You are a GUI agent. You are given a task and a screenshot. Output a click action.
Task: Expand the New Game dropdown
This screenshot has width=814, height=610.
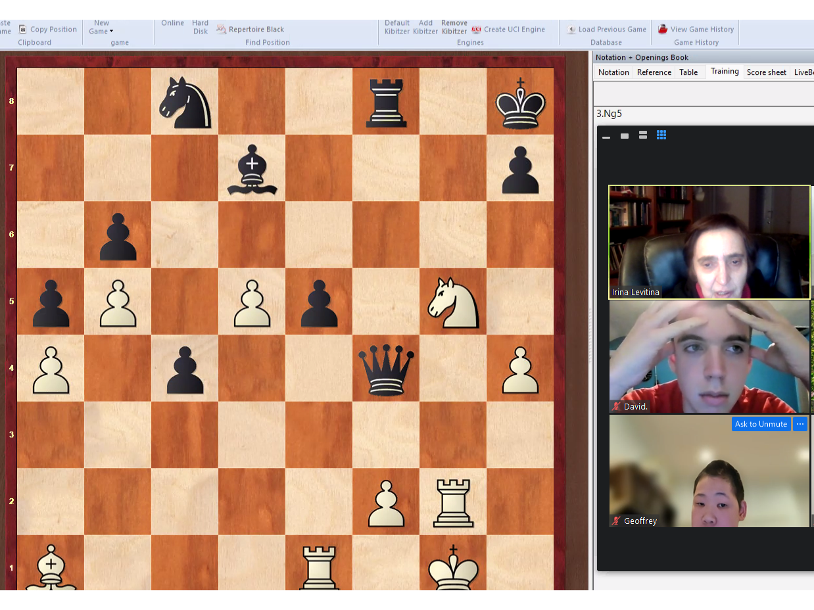click(x=102, y=31)
